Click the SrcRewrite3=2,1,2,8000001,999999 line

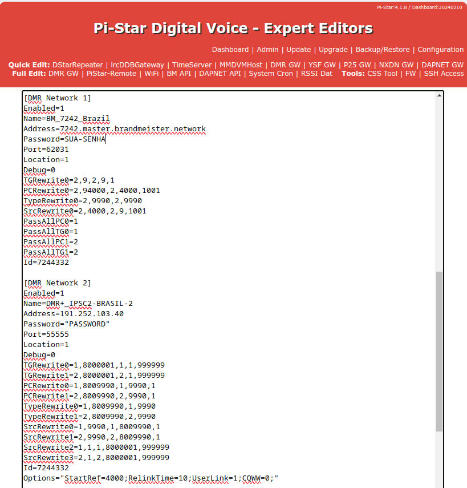click(96, 458)
